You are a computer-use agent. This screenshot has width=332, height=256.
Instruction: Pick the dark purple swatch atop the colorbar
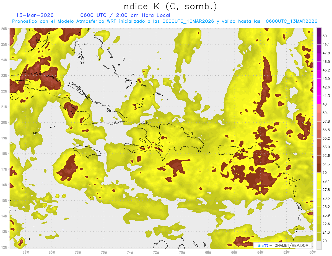click(x=319, y=32)
